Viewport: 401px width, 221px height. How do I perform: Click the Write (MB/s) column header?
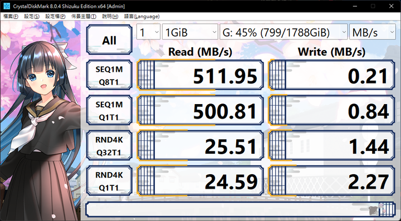[331, 52]
